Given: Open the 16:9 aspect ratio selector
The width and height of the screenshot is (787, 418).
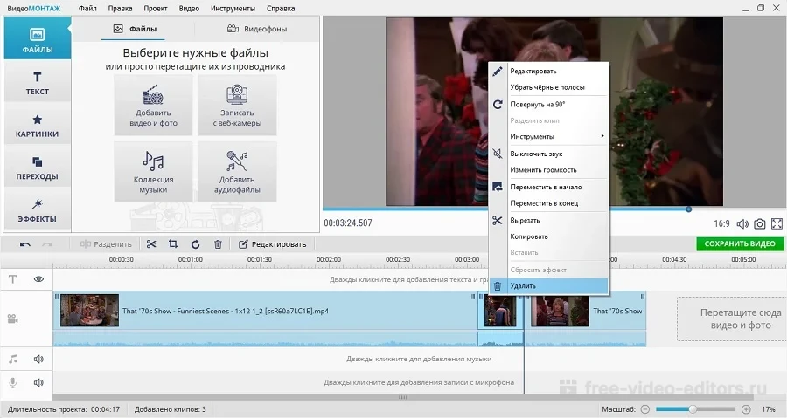Looking at the screenshot, I should tap(721, 223).
